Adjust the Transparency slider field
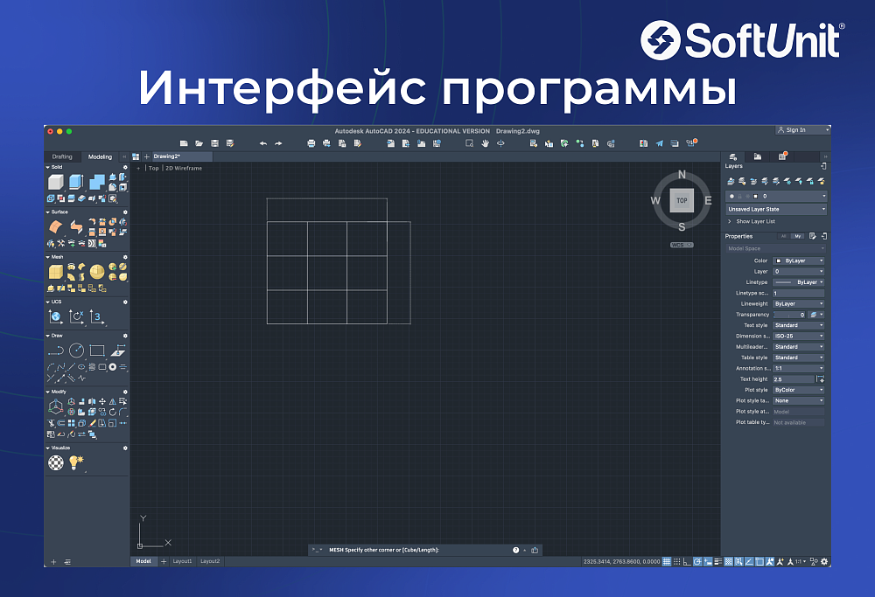Viewport: 875px width, 597px height. coord(789,315)
